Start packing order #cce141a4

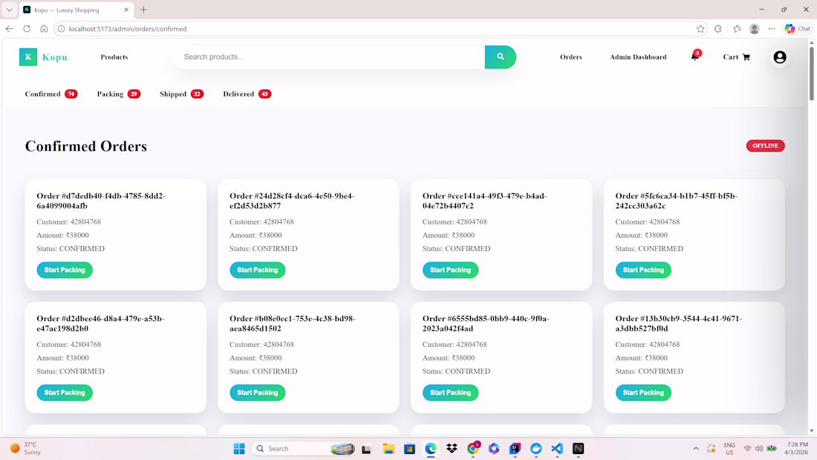click(450, 270)
